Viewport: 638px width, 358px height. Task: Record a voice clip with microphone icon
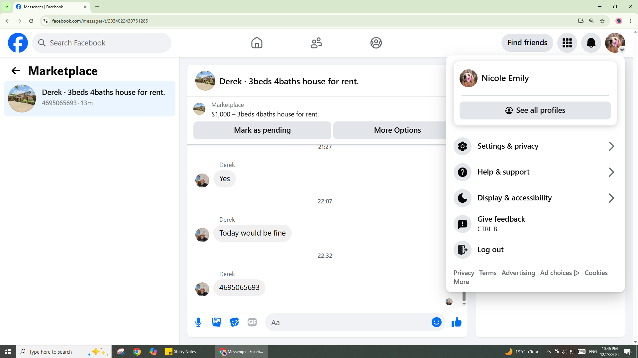(x=198, y=322)
